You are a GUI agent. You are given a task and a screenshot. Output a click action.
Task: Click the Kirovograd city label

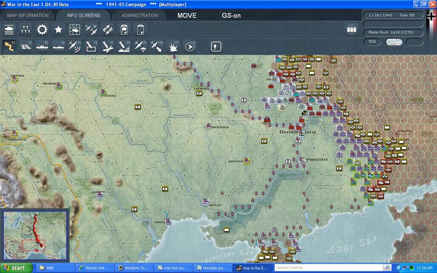click(x=220, y=127)
